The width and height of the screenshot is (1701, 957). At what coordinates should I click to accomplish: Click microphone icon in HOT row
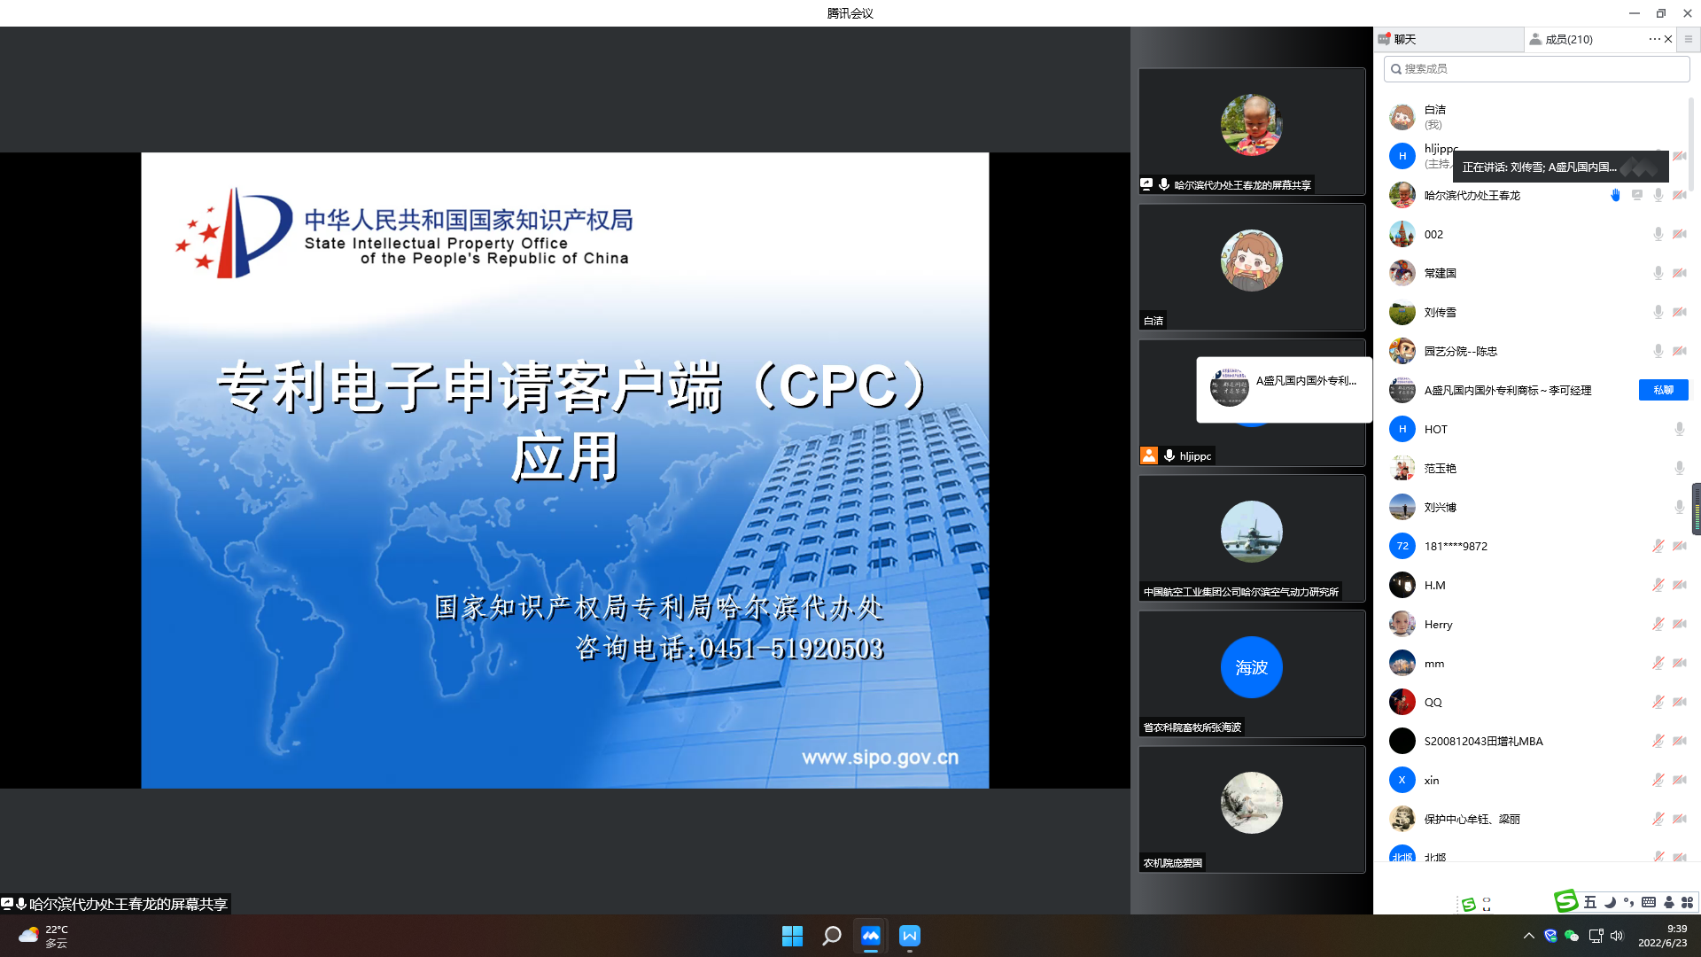[1680, 429]
